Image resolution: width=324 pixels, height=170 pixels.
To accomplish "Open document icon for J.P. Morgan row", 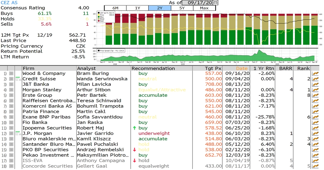I will (11, 133).
